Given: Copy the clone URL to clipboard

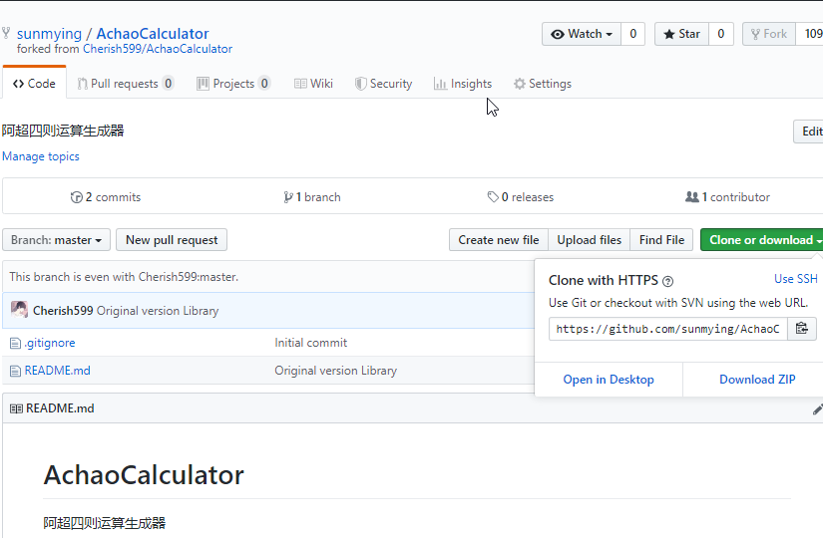Looking at the screenshot, I should click(801, 329).
